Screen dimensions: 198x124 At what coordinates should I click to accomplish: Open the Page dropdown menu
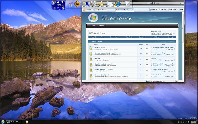(169, 10)
